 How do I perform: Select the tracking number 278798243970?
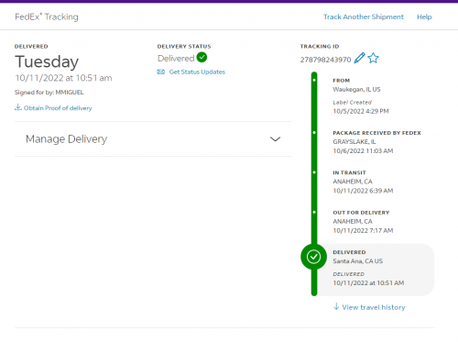pyautogui.click(x=325, y=60)
